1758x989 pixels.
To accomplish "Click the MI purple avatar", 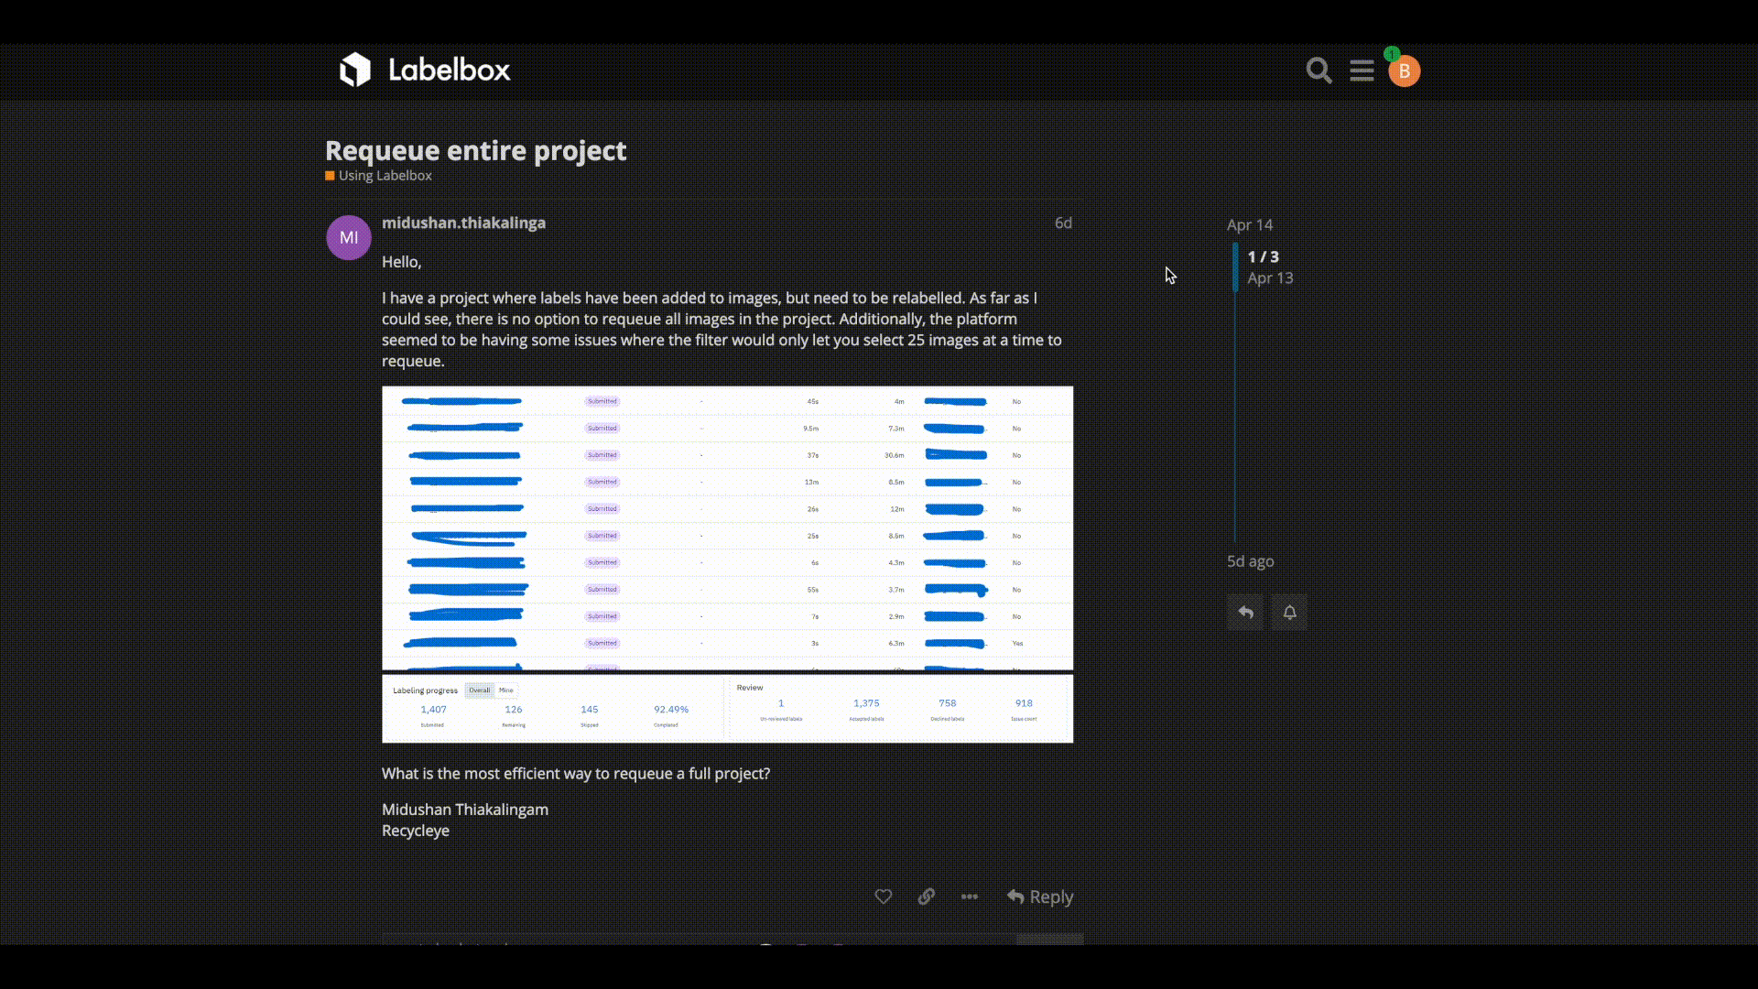I will coord(349,237).
